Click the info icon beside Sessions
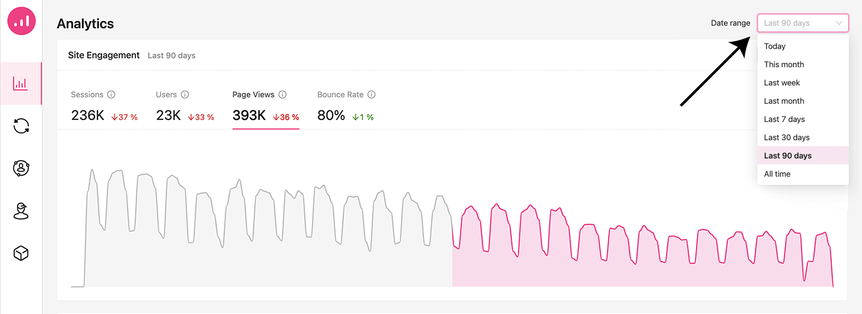The width and height of the screenshot is (862, 314). click(111, 94)
